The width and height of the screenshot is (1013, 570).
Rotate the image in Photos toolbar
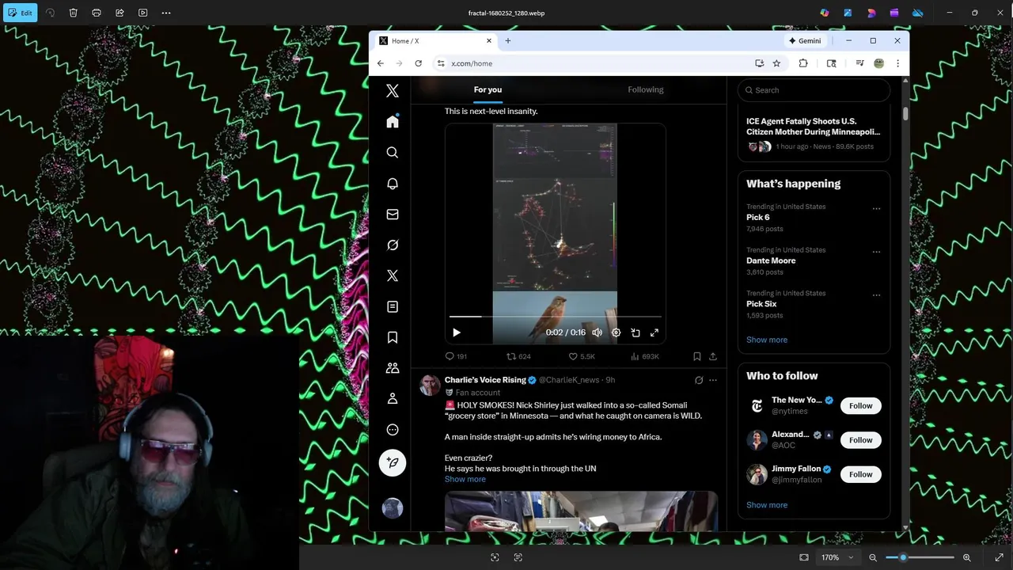[50, 13]
